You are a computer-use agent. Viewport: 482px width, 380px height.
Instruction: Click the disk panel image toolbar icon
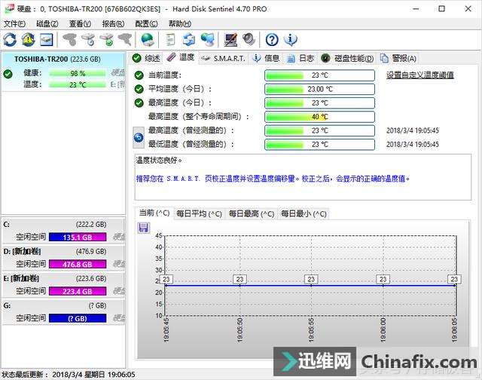pos(47,40)
